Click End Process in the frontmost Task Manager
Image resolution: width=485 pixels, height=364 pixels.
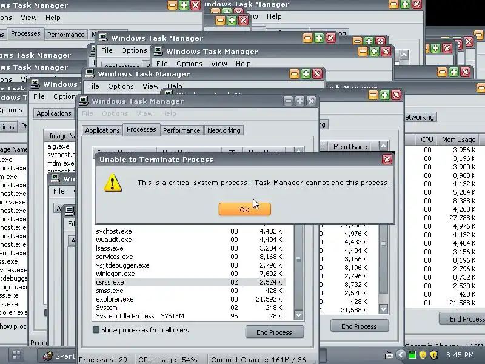[275, 332]
